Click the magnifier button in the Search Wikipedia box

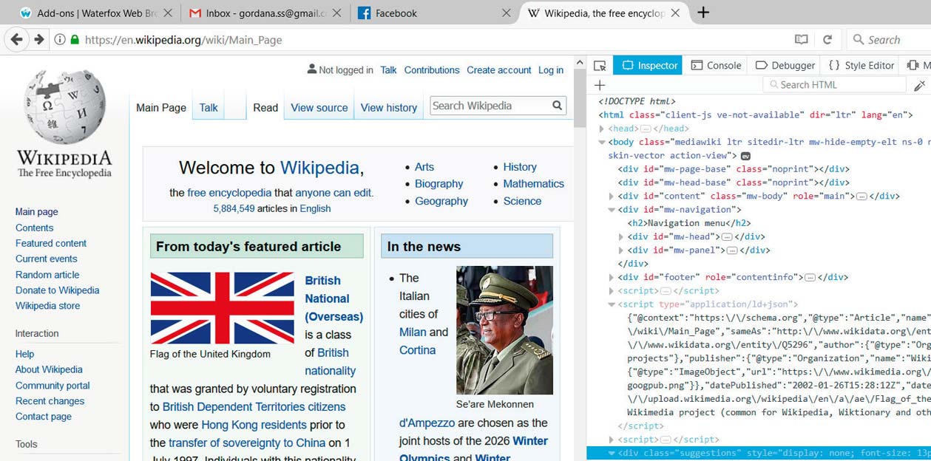click(558, 106)
